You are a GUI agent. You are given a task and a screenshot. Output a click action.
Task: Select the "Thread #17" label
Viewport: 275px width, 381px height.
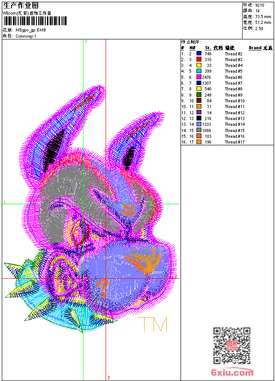click(x=235, y=142)
